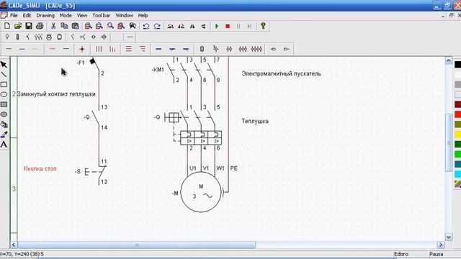
Task: Click the horizontal scrollbar thumb
Action: tap(137, 245)
